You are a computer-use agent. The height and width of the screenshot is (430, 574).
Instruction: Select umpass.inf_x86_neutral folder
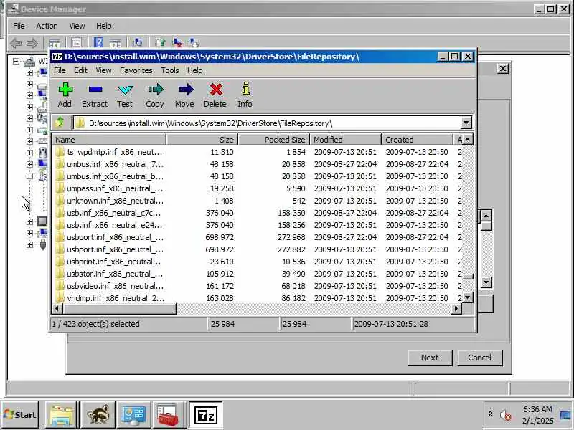click(x=257, y=188)
